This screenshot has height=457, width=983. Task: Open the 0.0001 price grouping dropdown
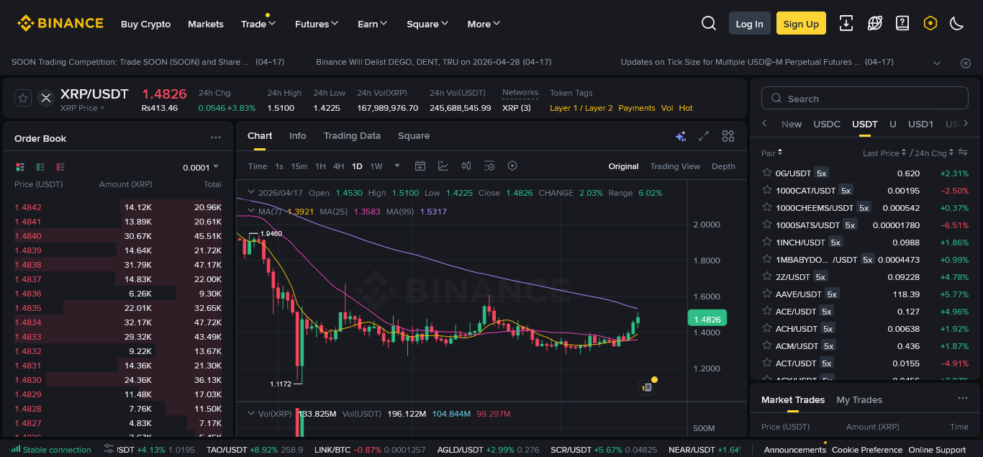(201, 167)
